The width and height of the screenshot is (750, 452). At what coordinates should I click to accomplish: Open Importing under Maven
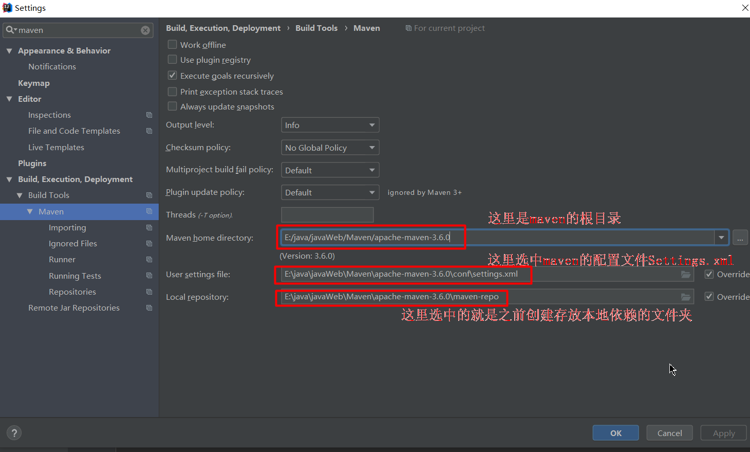[67, 227]
